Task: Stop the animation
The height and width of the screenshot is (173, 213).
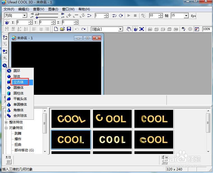Action: tap(135, 16)
